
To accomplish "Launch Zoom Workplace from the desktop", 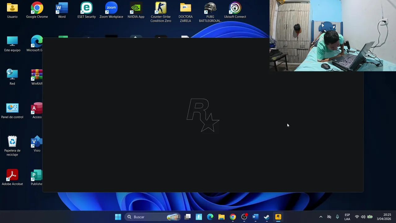I will [111, 10].
